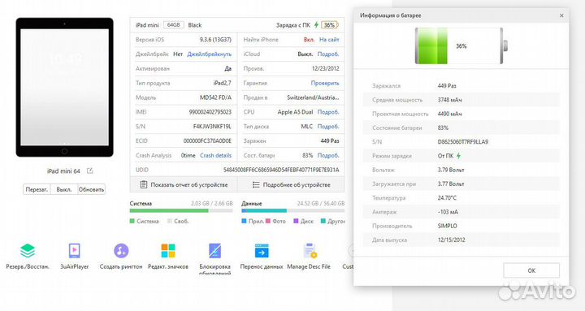Close the Информация о батарее dialog

[x=561, y=15]
